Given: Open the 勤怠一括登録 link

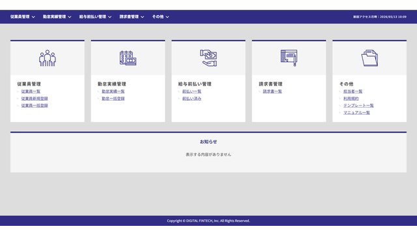Looking at the screenshot, I should coord(113,99).
